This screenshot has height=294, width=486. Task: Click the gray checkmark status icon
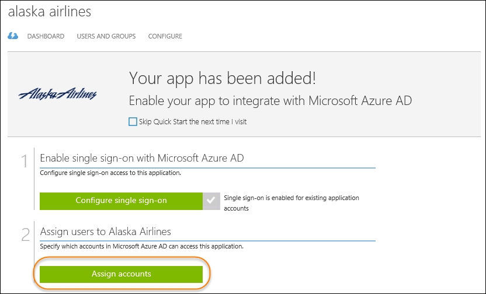tap(211, 201)
